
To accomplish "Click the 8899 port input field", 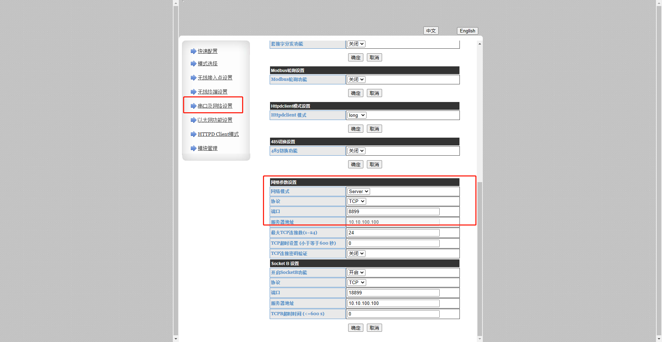I will coord(393,212).
